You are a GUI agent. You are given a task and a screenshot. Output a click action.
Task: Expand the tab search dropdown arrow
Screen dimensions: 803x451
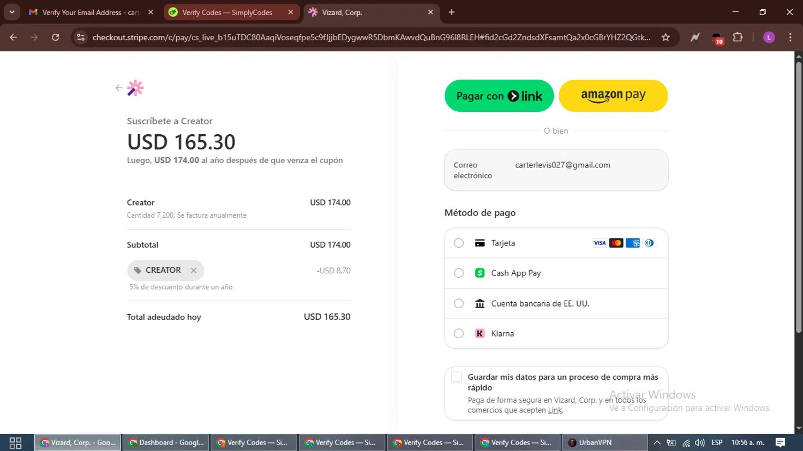click(12, 12)
